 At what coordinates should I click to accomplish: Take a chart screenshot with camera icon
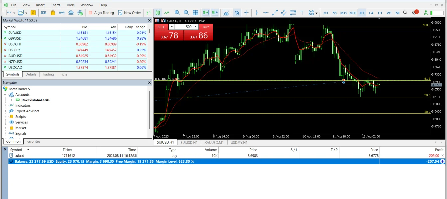pos(226,13)
